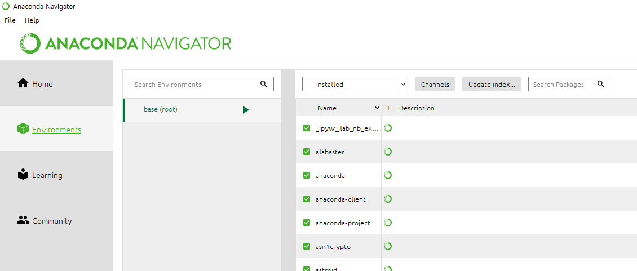Click the Search Environments magnifier icon
The height and width of the screenshot is (271, 637).
264,84
